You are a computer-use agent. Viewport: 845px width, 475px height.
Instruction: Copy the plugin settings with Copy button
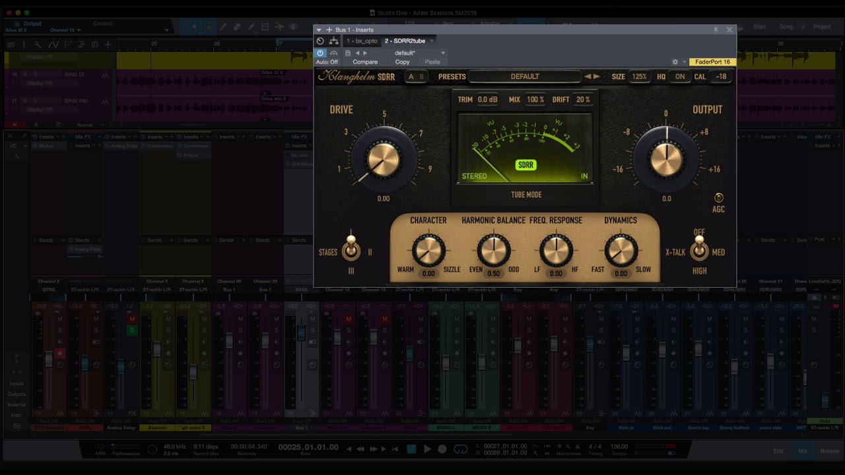pos(402,62)
